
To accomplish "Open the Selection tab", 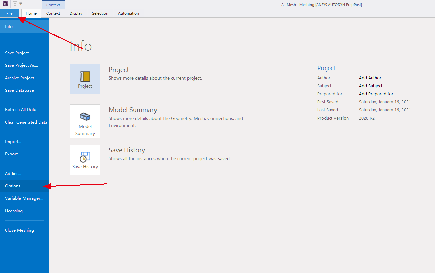I will (x=100, y=13).
